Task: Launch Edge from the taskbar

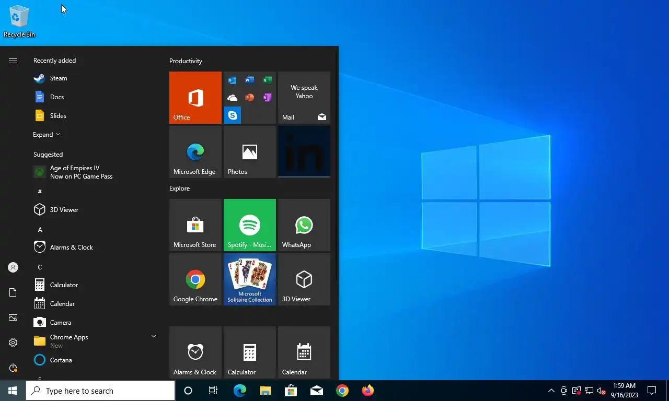Action: (x=239, y=391)
